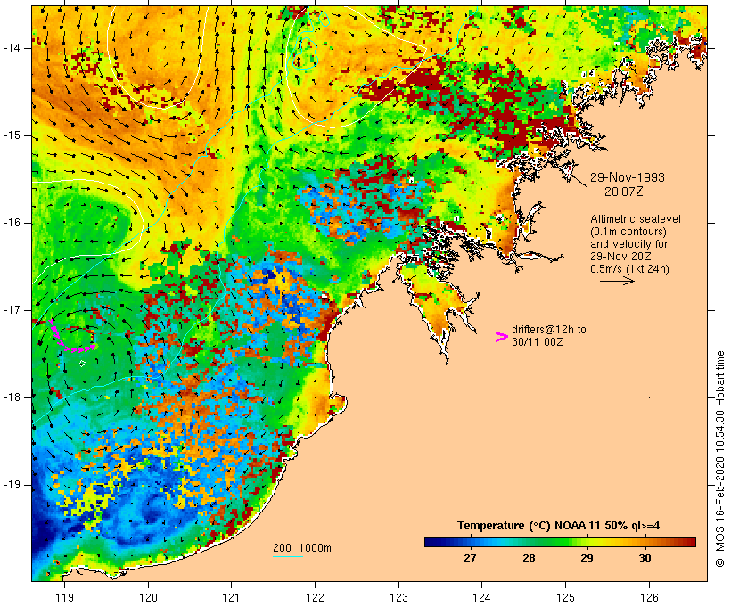Click the colorbar tick label 27
This screenshot has height=606, width=731.
470,559
